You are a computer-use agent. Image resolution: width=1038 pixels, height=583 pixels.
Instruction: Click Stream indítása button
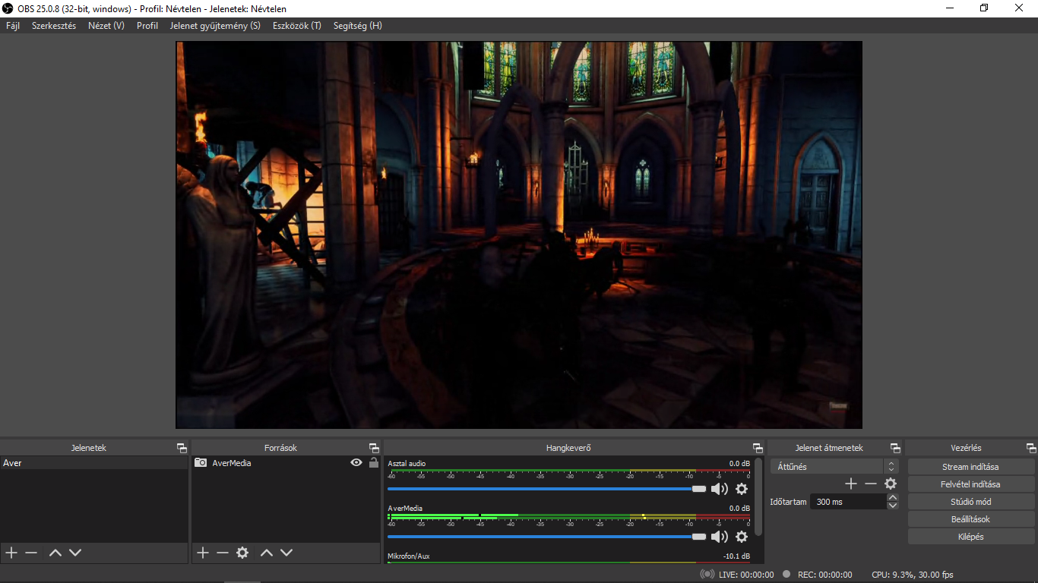(x=971, y=467)
